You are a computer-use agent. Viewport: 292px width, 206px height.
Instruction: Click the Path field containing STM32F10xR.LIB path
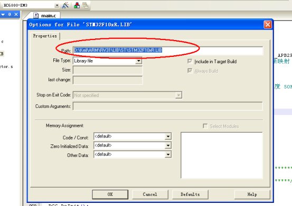coord(168,51)
